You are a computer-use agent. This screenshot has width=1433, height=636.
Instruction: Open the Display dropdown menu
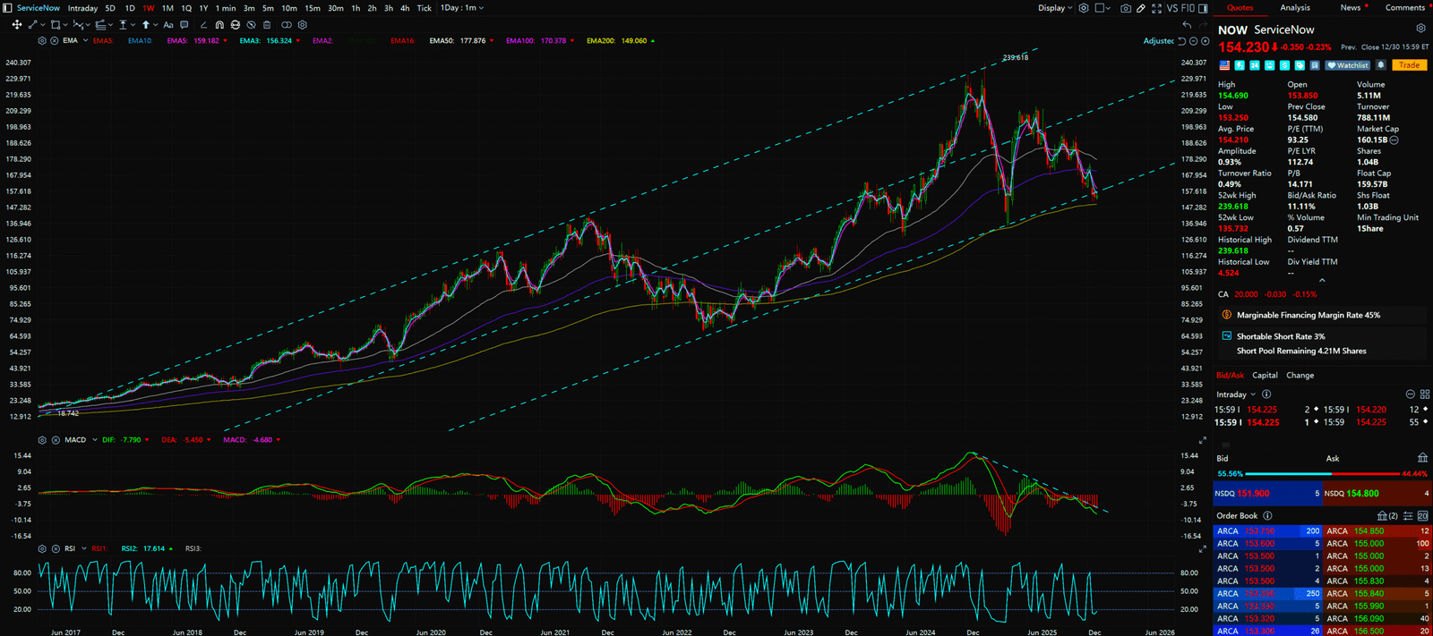pyautogui.click(x=1055, y=8)
